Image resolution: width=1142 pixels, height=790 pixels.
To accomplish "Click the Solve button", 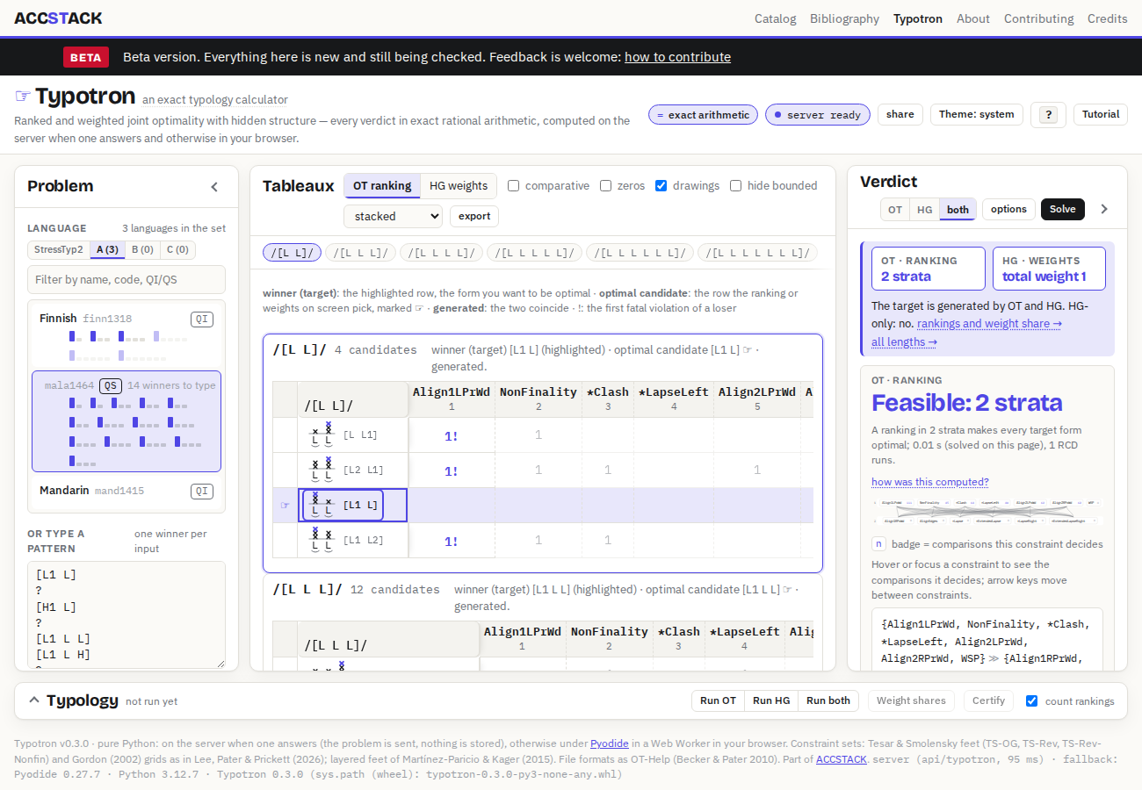I will [1063, 209].
